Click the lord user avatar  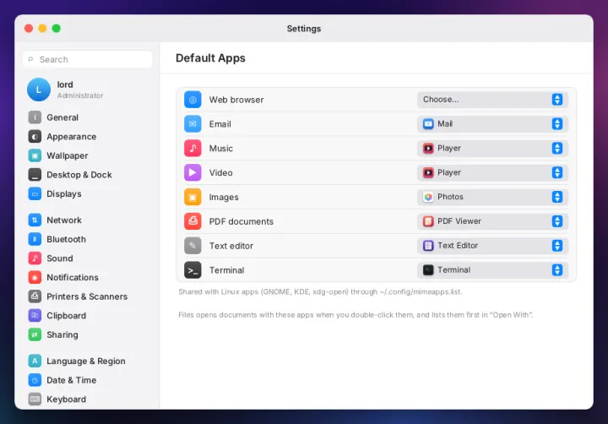click(x=39, y=90)
